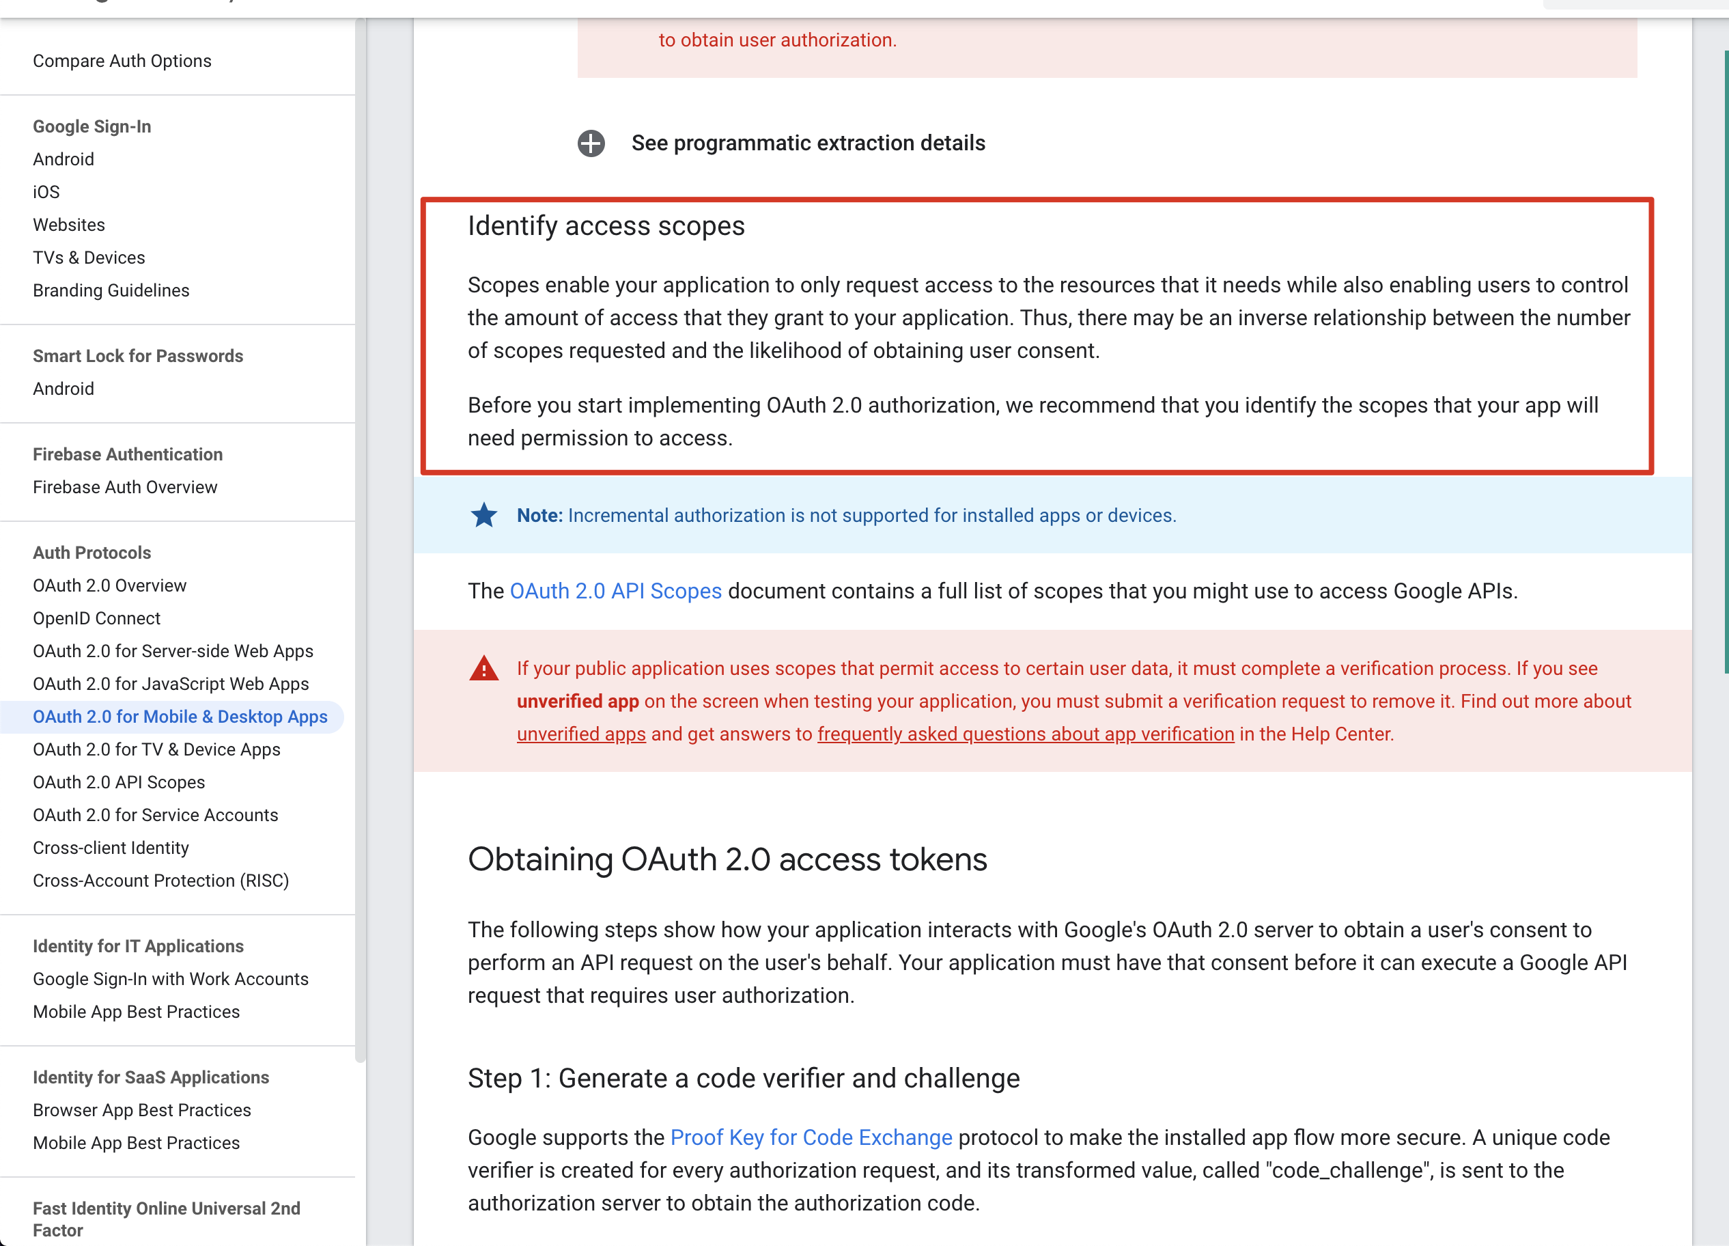
Task: Open Branding Guidelines sidebar entry
Action: click(111, 290)
